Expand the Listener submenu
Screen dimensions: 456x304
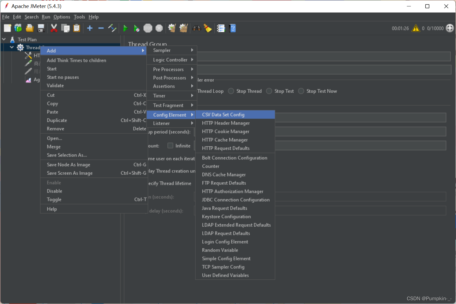coord(172,123)
